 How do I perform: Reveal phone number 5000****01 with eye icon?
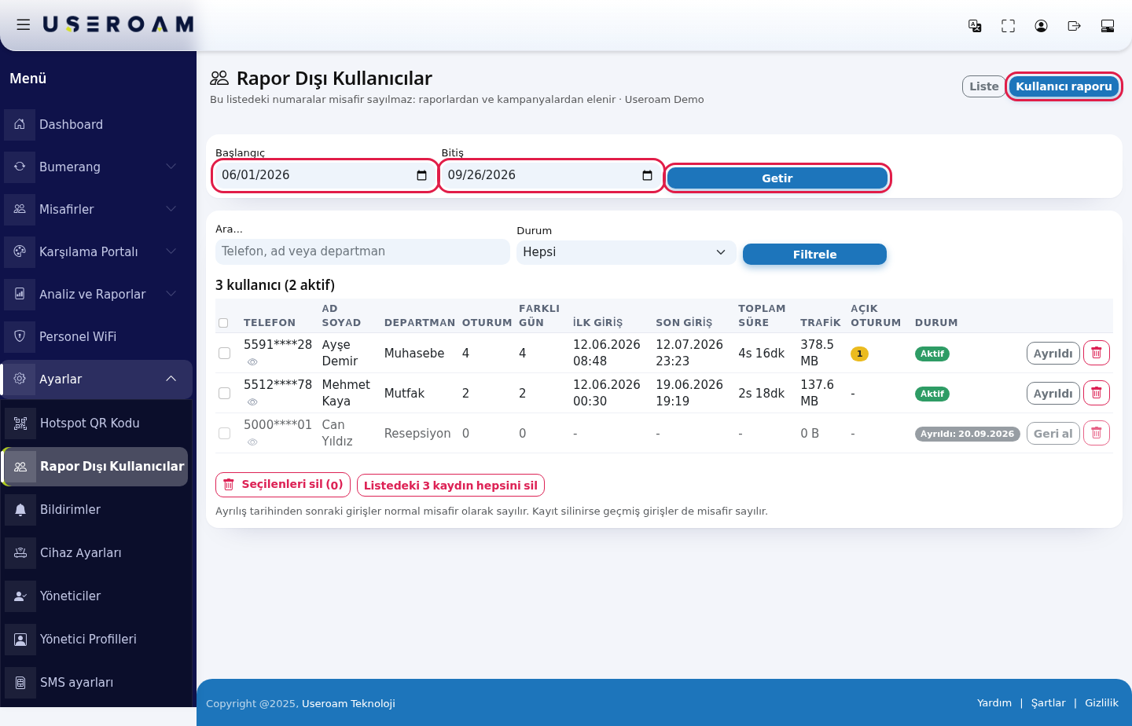click(x=252, y=442)
